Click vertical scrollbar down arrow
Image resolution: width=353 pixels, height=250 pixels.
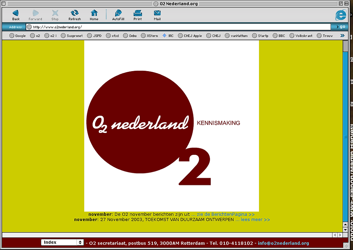(345, 230)
